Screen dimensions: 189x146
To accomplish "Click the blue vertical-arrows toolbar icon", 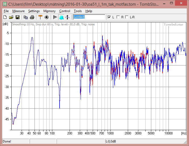I will click(68, 17).
